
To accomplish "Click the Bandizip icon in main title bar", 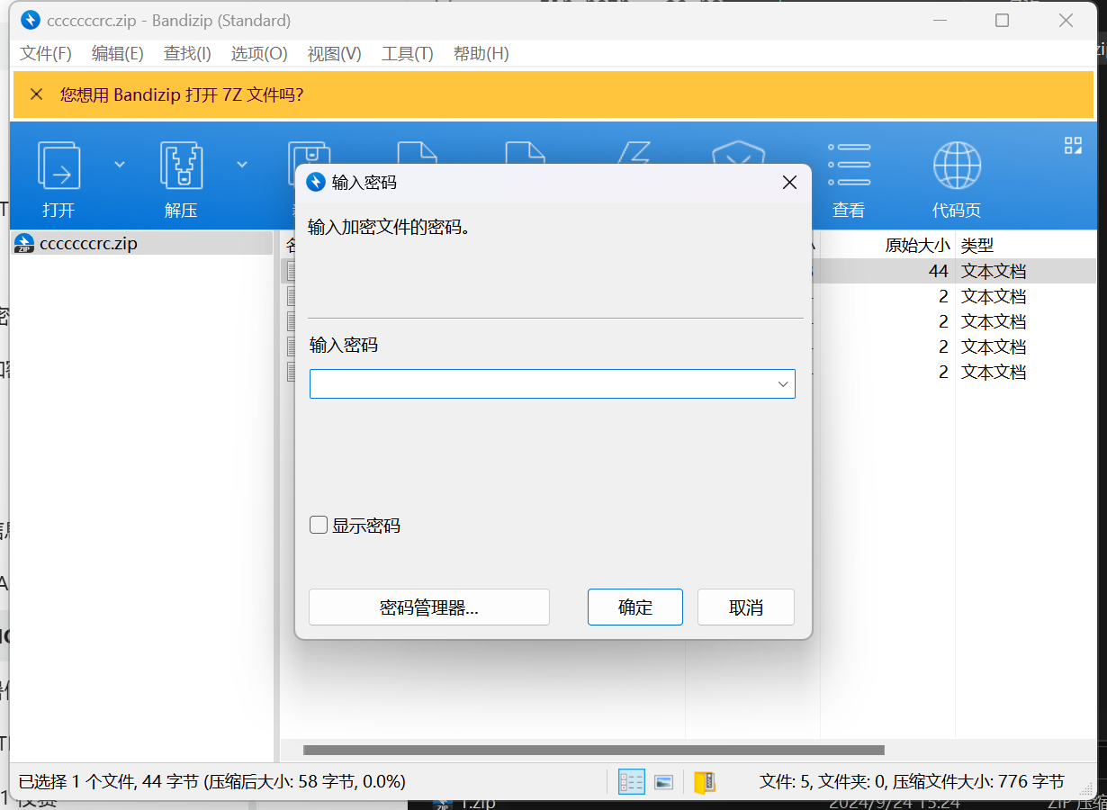I will click(x=30, y=20).
